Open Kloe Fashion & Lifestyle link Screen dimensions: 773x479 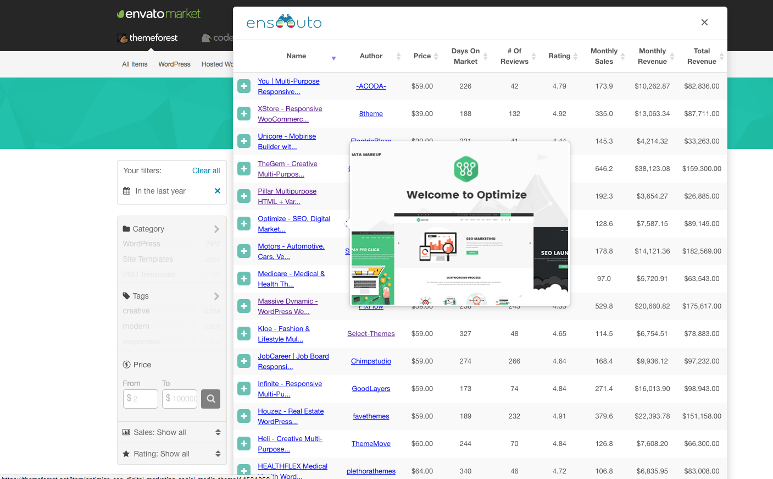coord(284,334)
